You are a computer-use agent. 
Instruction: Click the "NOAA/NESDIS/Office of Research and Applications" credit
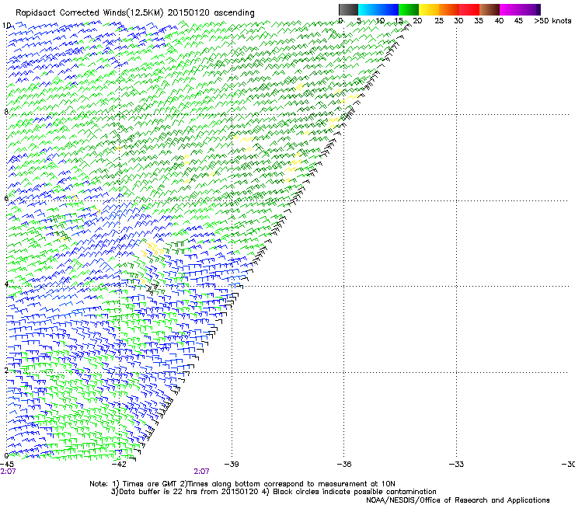click(458, 500)
